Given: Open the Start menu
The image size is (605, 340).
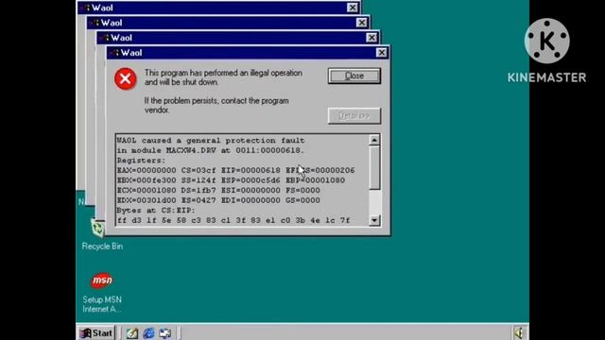Looking at the screenshot, I should tap(96, 332).
